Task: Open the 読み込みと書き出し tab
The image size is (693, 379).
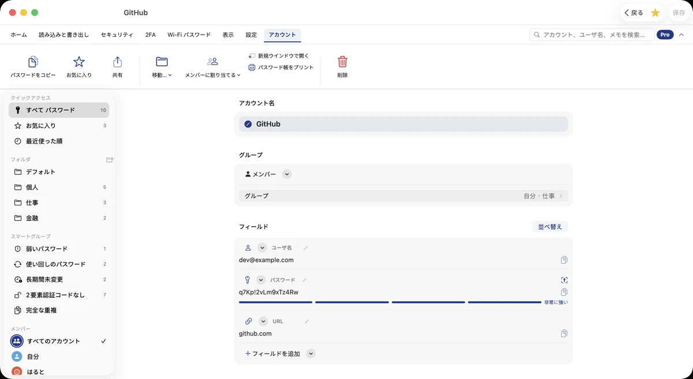Action: pyautogui.click(x=64, y=35)
